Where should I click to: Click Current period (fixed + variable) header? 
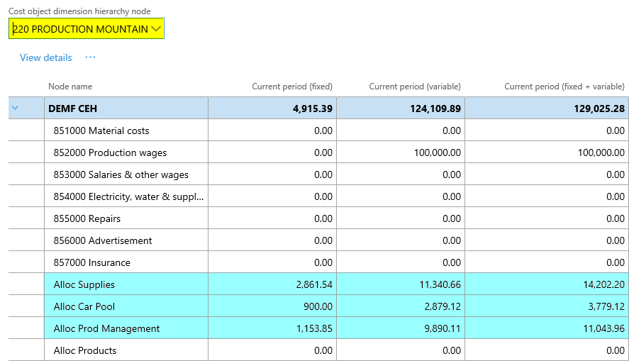pyautogui.click(x=564, y=87)
